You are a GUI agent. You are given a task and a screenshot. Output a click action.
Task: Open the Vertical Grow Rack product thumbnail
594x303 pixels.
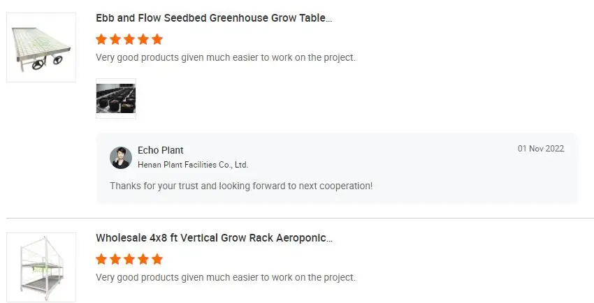[41, 267]
